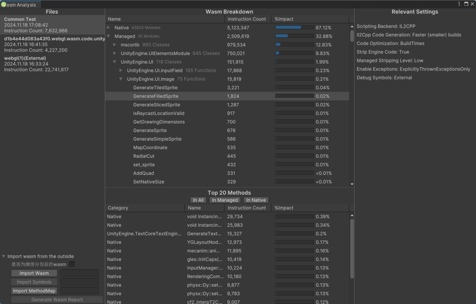476x304 pixels.
Task: Click scroll-up arrow in Wasm Breakdown list
Action: click(x=352, y=26)
